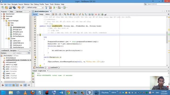The height and width of the screenshot is (95, 170).
Task: Click the editor vertical scrollbar thumb
Action: (x=167, y=37)
